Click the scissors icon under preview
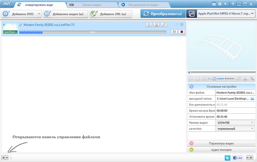This screenshot has width=257, height=162. pos(245,79)
